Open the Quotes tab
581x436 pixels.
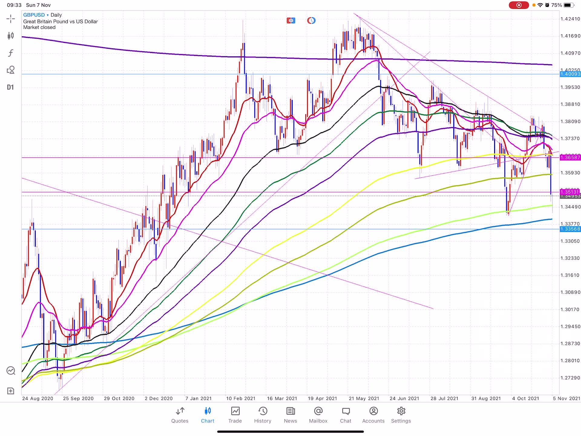(x=180, y=415)
